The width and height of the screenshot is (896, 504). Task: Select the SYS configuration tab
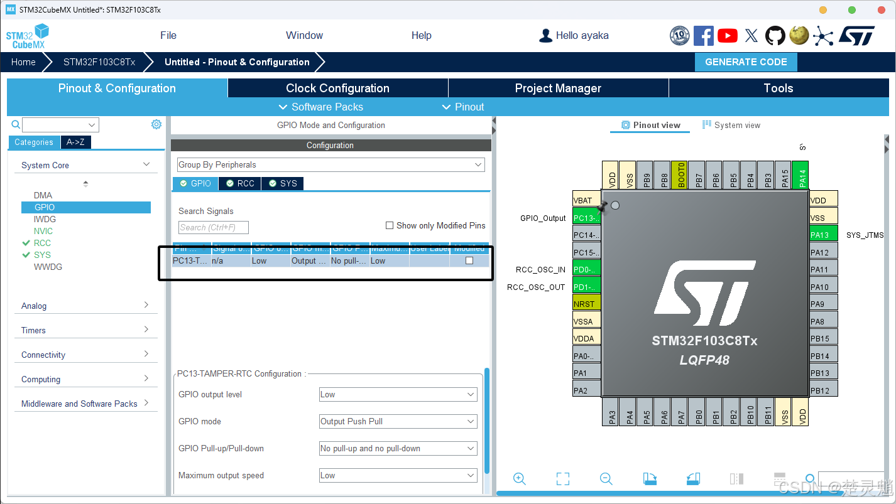283,183
